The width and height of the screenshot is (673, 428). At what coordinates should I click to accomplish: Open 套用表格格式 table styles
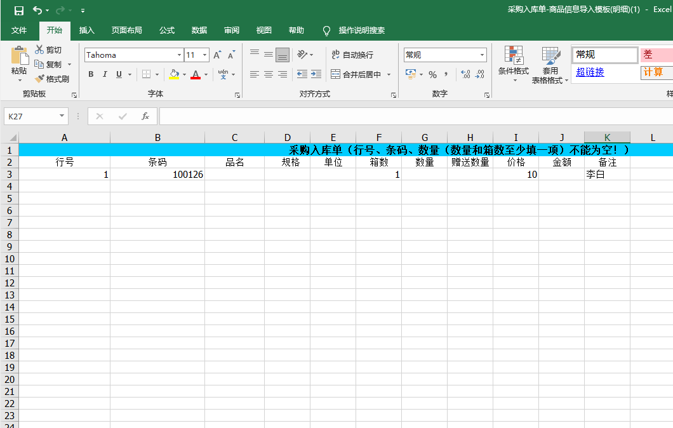point(550,65)
